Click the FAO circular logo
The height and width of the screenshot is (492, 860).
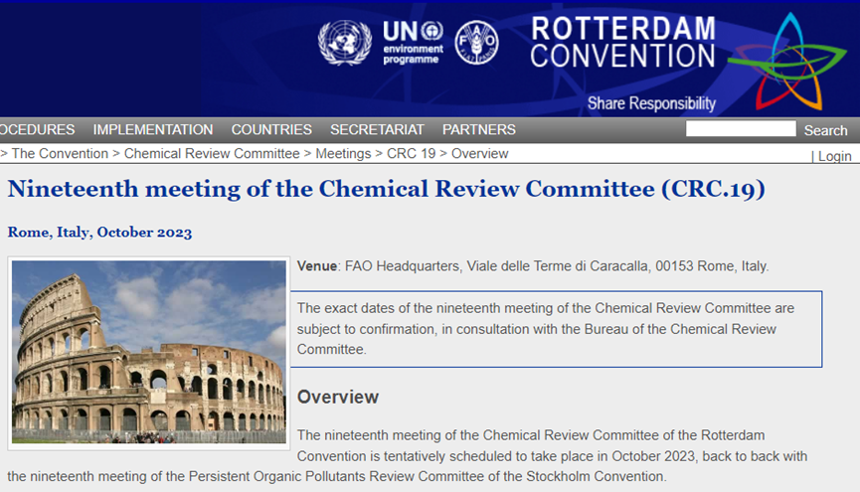(476, 43)
